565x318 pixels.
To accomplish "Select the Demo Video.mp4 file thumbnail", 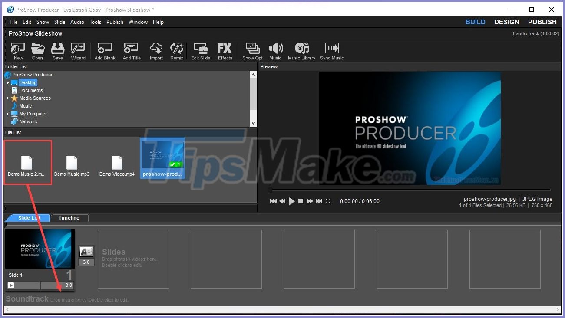I will click(x=117, y=163).
